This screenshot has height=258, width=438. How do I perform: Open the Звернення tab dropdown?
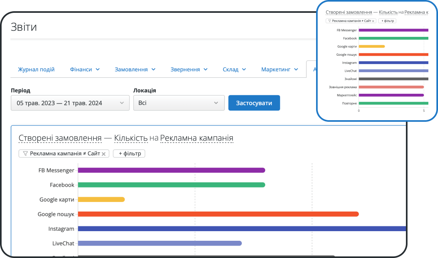[189, 70]
